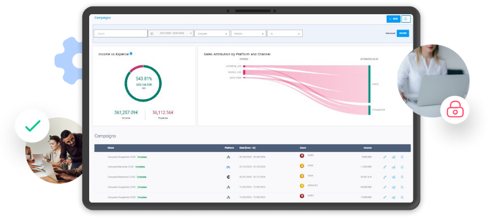The image size is (489, 219).
Task: Open the Platform filter dropdown
Action: [x=249, y=33]
